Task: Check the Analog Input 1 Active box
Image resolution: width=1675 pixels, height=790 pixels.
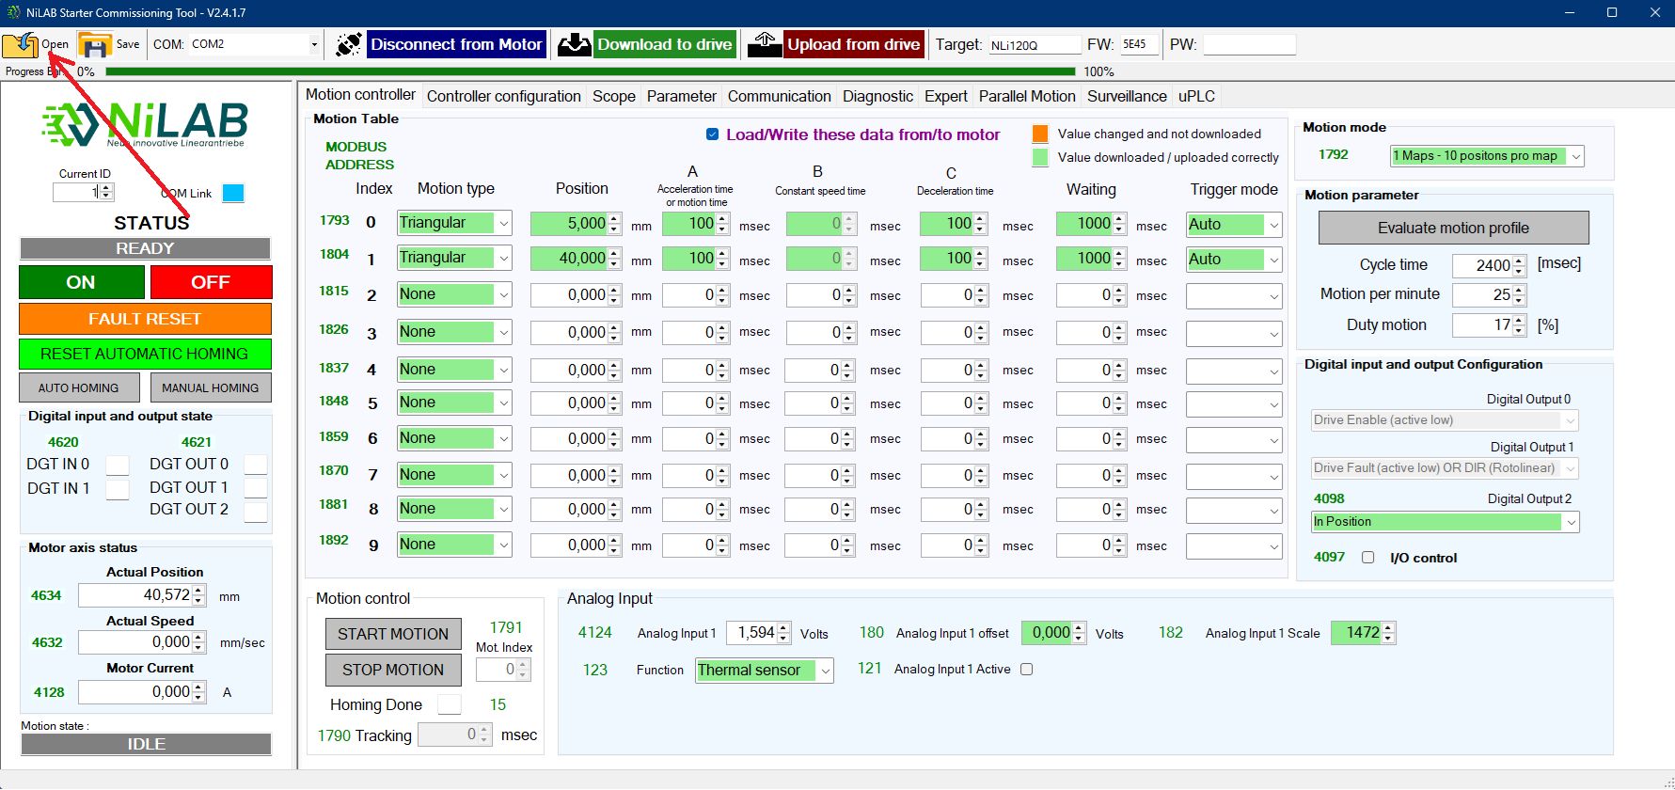Action: coord(1027,670)
